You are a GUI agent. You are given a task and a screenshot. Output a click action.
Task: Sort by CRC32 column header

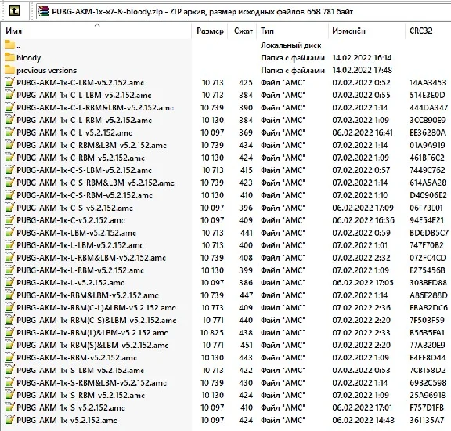coord(428,31)
